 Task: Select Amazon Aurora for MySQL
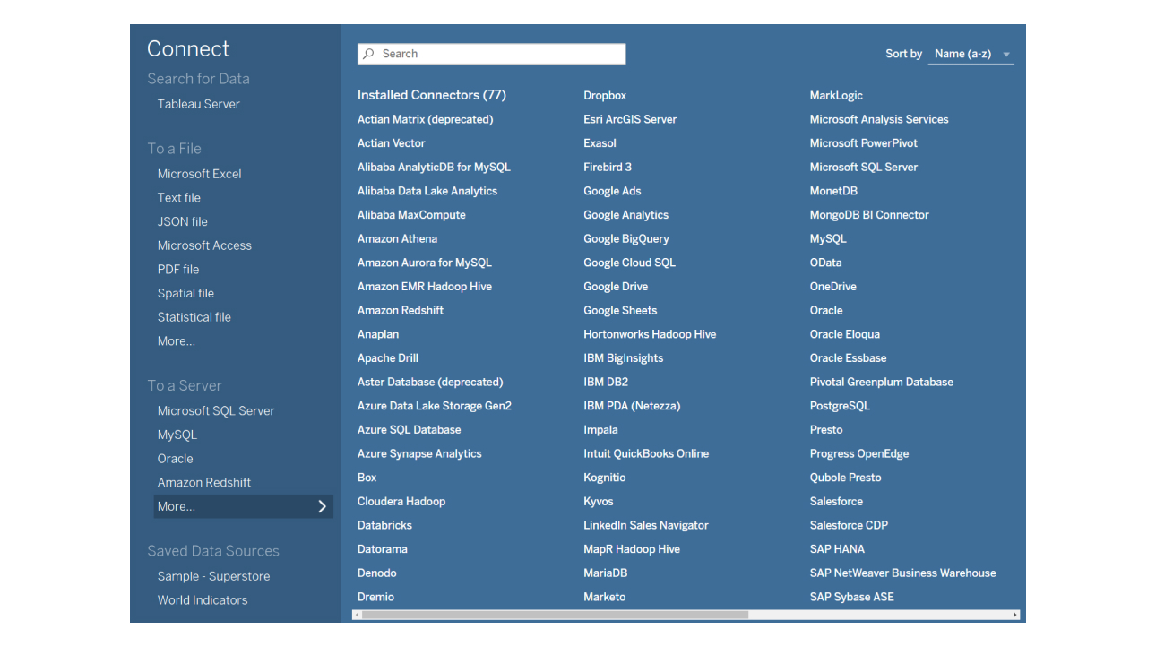tap(425, 263)
